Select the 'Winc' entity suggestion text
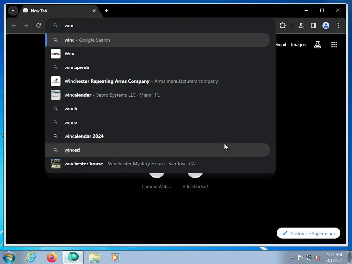Image resolution: width=352 pixels, height=264 pixels. 70,54
